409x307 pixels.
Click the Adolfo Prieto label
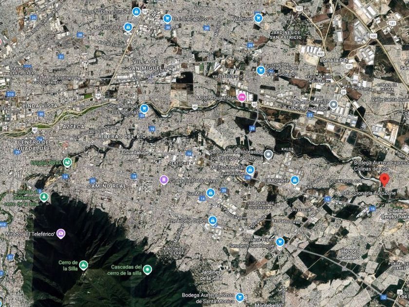tap(47, 82)
